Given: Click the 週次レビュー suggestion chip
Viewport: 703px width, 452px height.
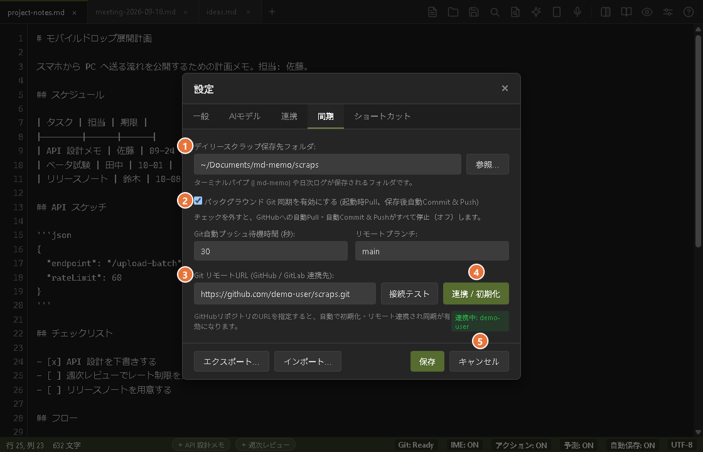Looking at the screenshot, I should pyautogui.click(x=265, y=445).
